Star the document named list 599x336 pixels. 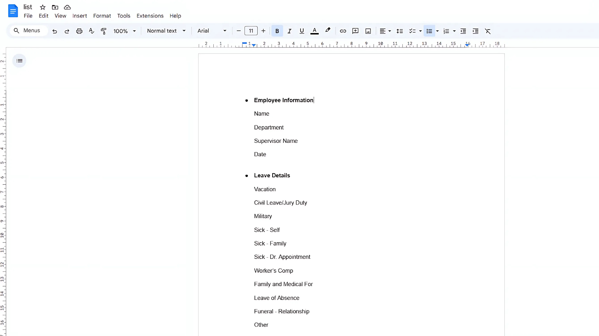coord(43,7)
